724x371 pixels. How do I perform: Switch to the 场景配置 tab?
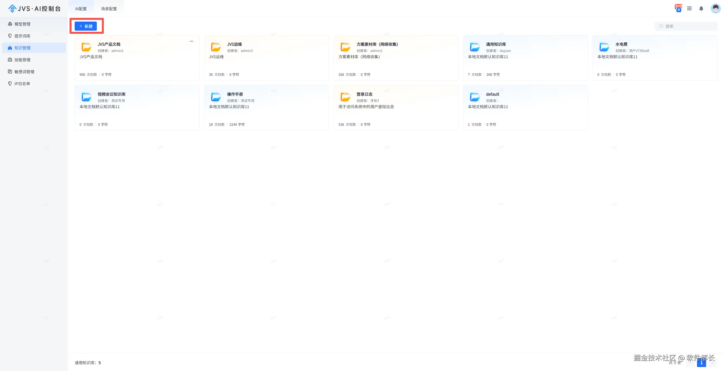click(x=109, y=9)
